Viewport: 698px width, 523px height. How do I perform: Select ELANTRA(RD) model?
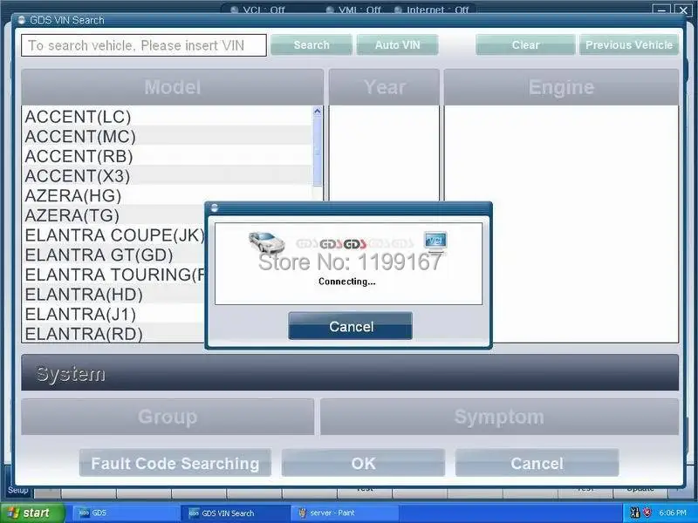(x=113, y=334)
